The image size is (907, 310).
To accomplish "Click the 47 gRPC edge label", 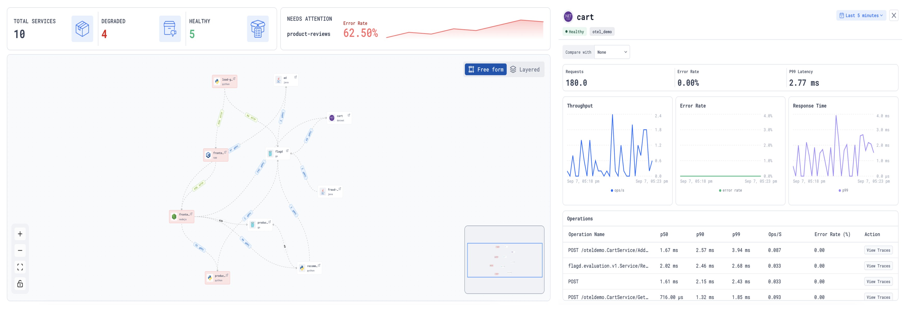I will point(234,148).
